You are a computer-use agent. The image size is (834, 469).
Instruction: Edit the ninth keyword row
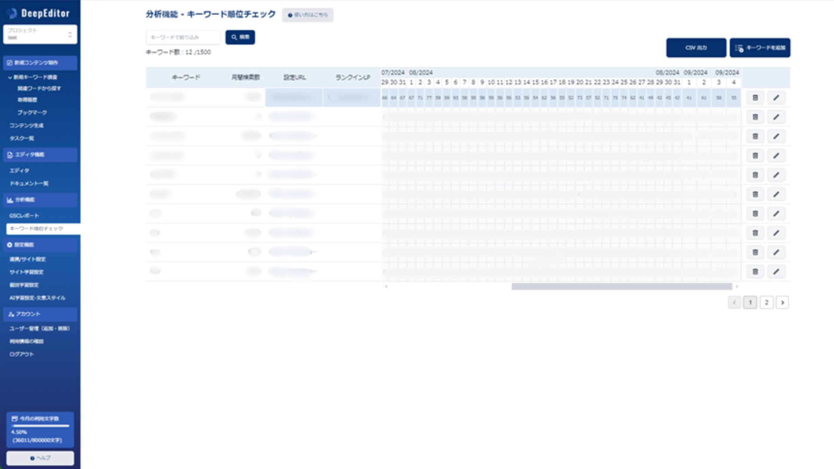click(x=776, y=252)
